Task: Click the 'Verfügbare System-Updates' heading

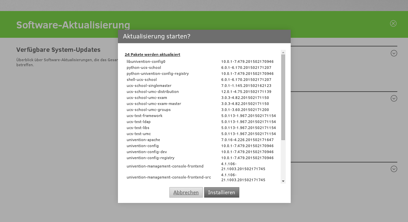Action: click(x=58, y=50)
